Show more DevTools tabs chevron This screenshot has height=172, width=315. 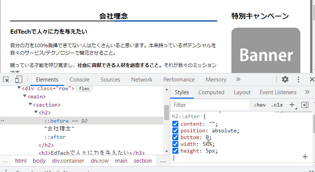[x=238, y=79]
